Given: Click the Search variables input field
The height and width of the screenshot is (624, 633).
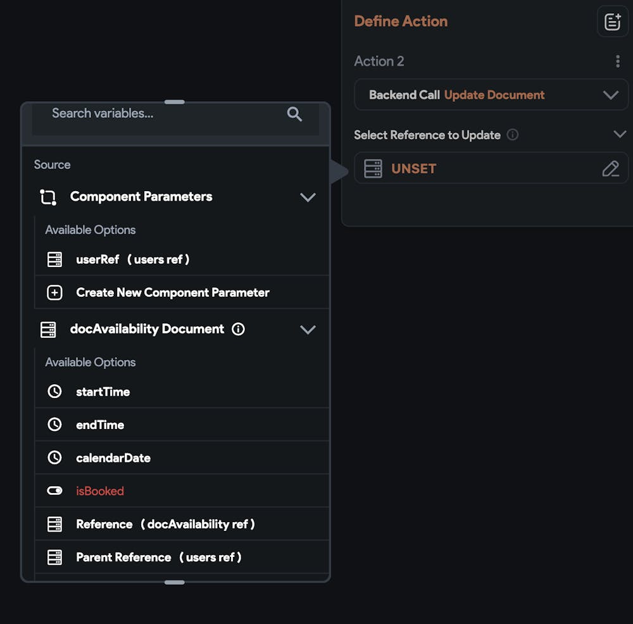Looking at the screenshot, I should coord(158,114).
